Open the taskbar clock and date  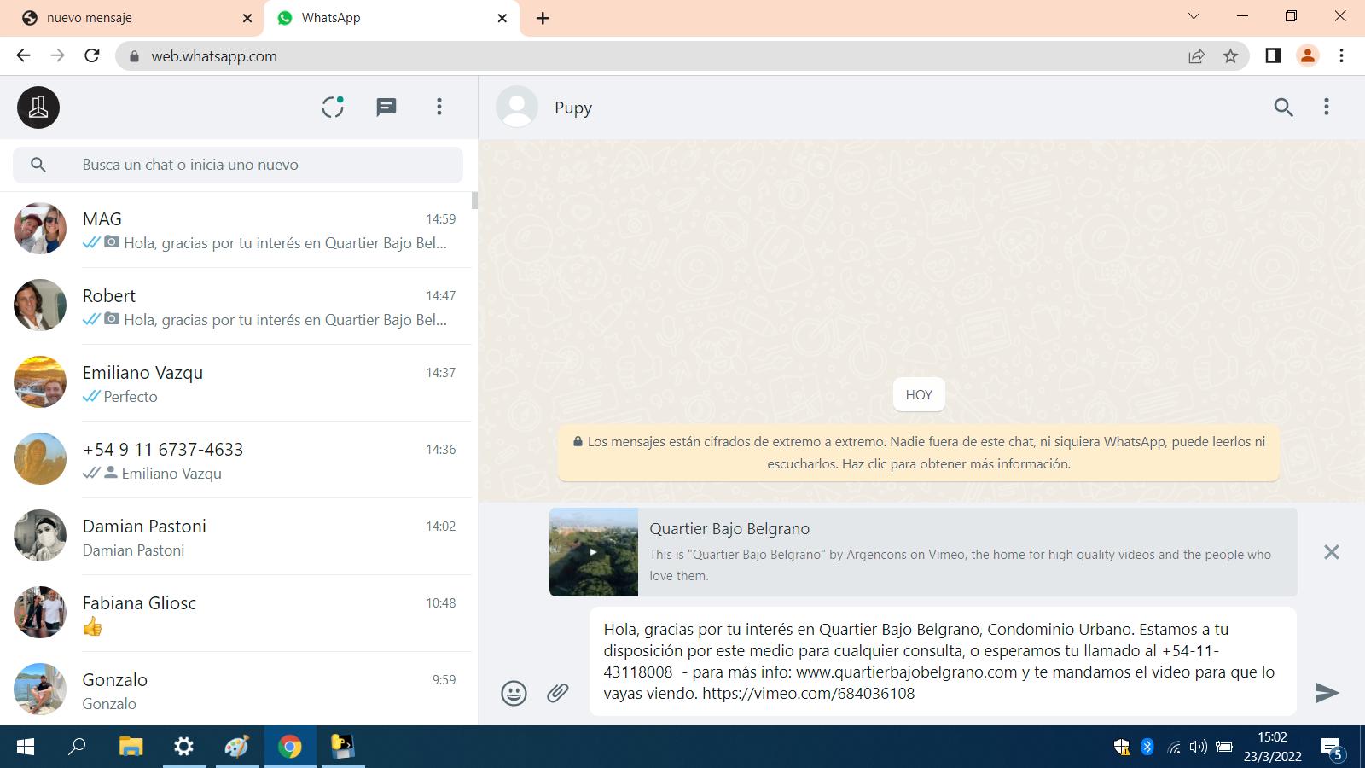pyautogui.click(x=1272, y=747)
